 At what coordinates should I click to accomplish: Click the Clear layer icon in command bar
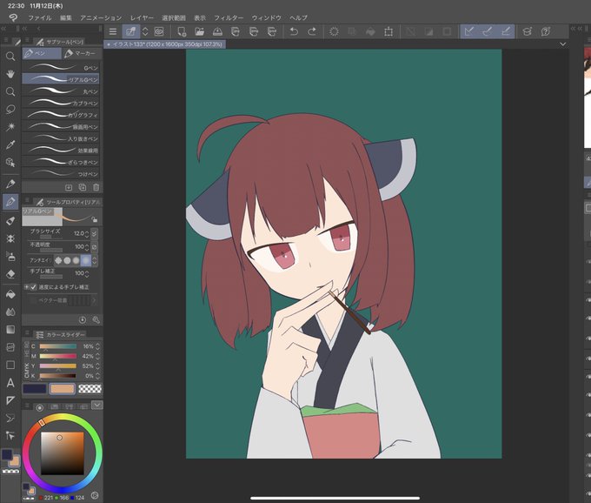coord(352,31)
